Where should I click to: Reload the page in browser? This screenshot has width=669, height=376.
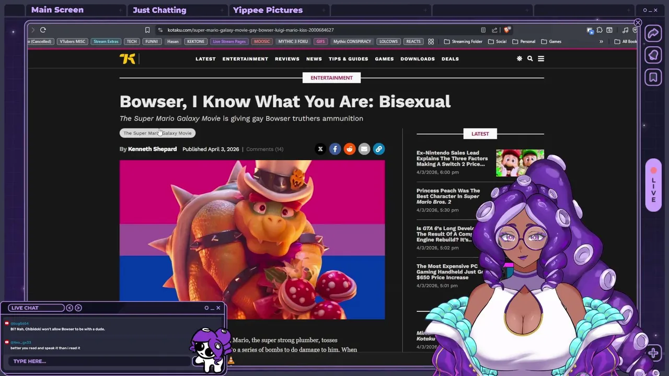pyautogui.click(x=43, y=30)
